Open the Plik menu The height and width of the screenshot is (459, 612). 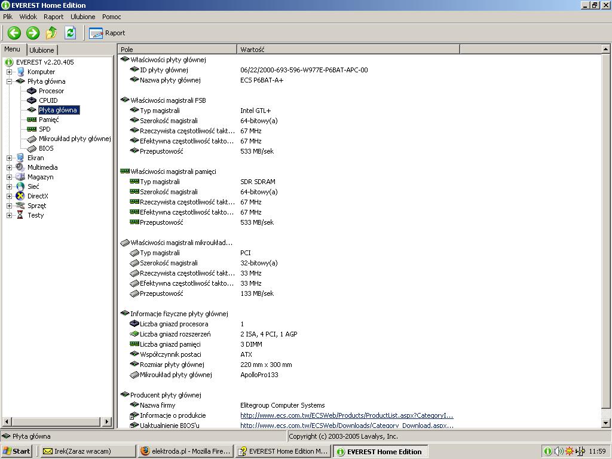8,17
